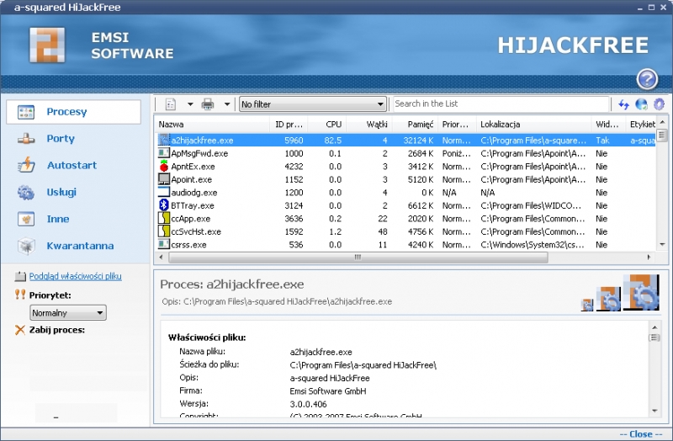
Task: Click Zabij proces label
Action: [57, 330]
